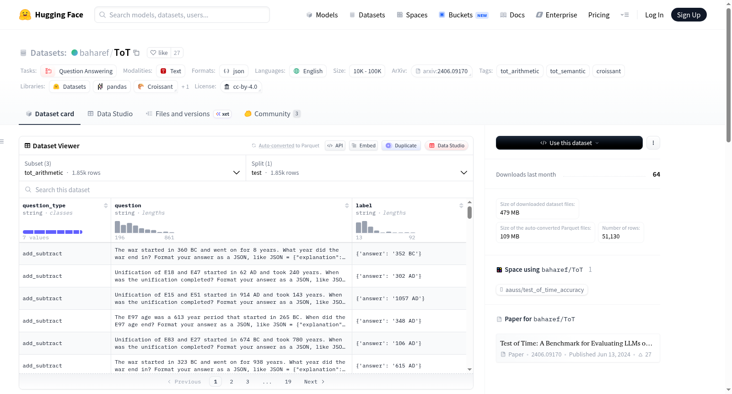732x394 pixels.
Task: Click the question_type classes distribution bar
Action: point(53,232)
